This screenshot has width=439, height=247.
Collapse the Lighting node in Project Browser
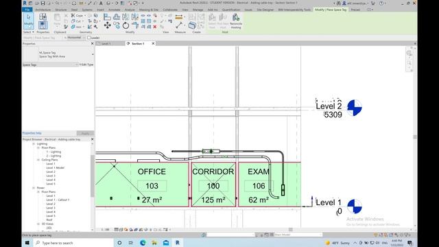[34, 143]
